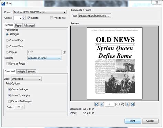Image resolution: width=163 pixels, height=128 pixels.
Task: Click the Print button
Action: (133, 121)
